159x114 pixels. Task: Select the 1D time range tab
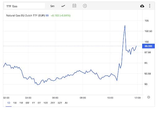pyautogui.click(x=9, y=103)
